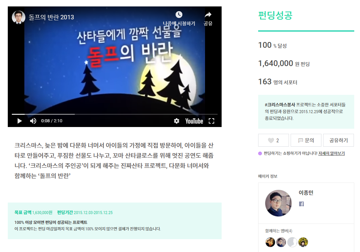Play the YouTube video

click(x=20, y=121)
